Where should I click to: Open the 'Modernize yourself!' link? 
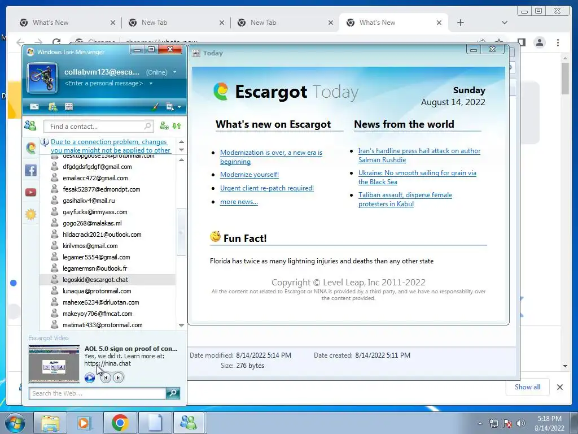pyautogui.click(x=249, y=175)
